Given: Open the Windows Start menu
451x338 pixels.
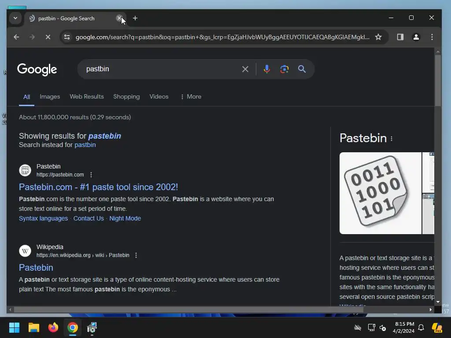Looking at the screenshot, I should coord(14,327).
